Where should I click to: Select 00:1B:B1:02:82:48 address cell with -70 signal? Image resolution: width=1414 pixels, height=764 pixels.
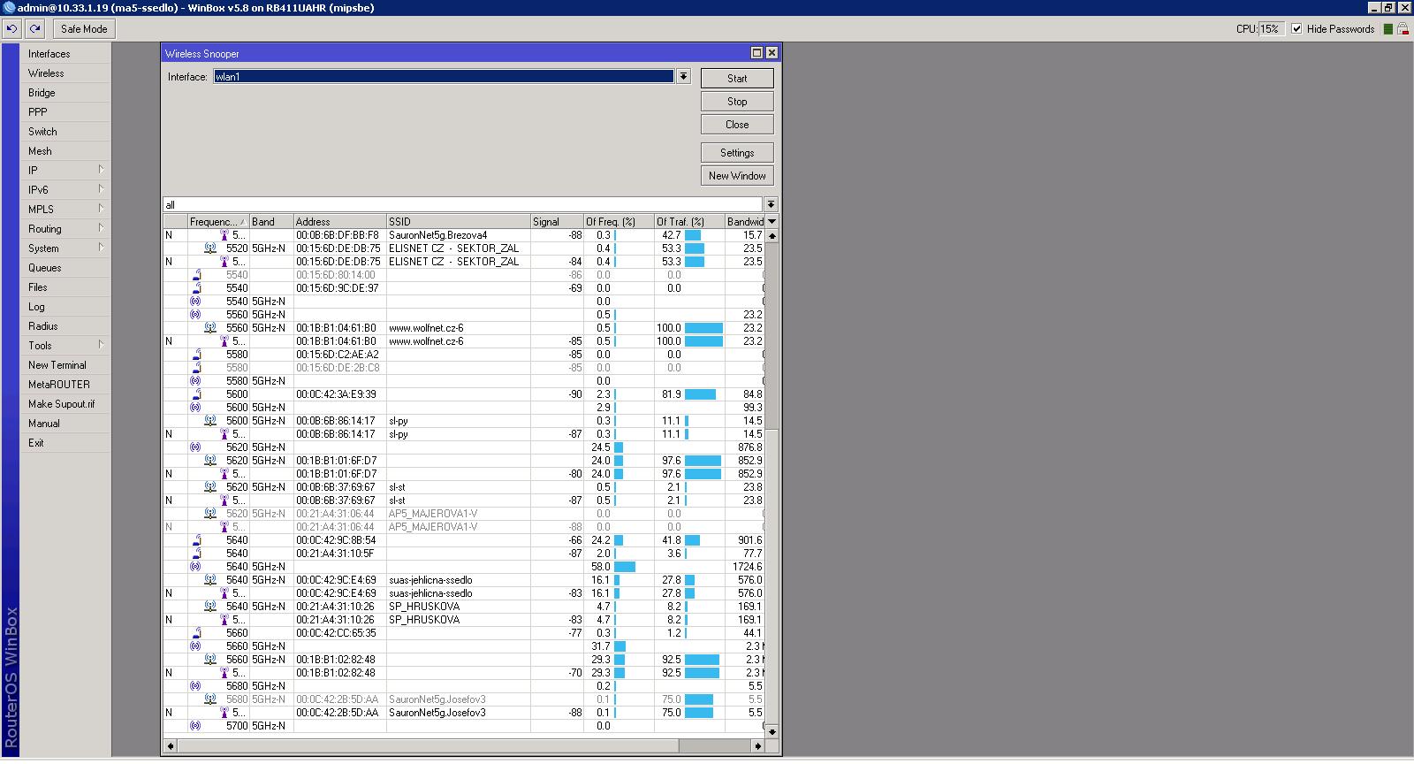339,673
